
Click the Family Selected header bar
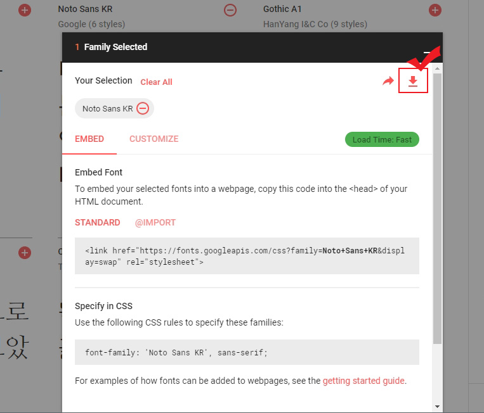click(252, 47)
